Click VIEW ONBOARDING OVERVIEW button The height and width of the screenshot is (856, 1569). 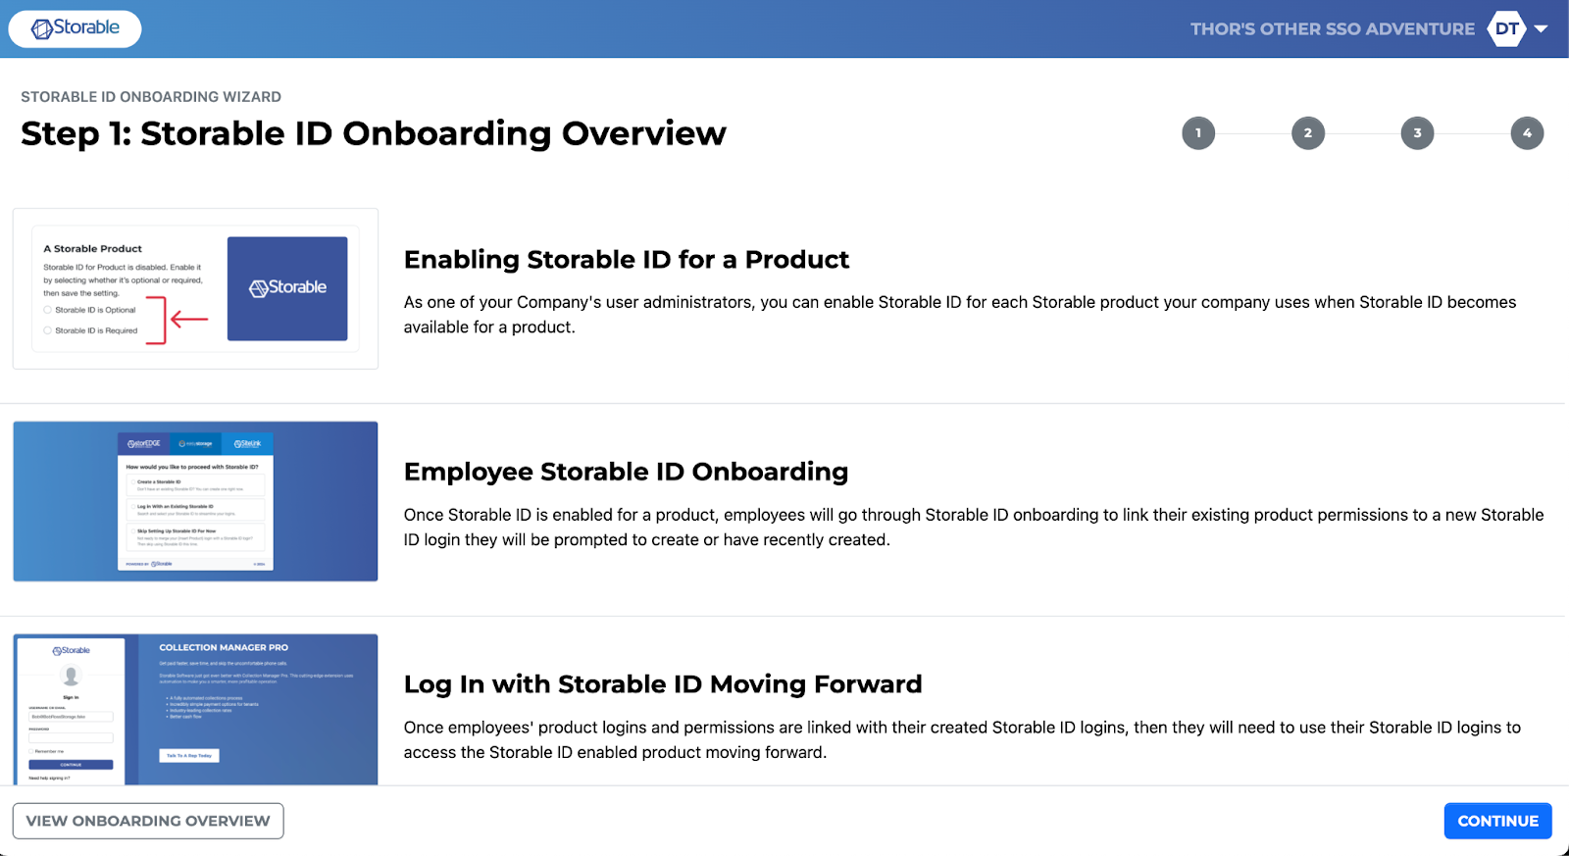(148, 821)
